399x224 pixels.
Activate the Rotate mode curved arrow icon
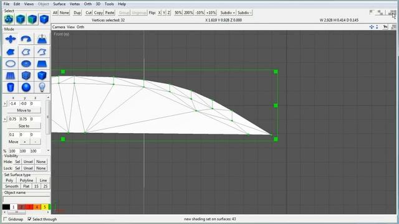coord(26,39)
